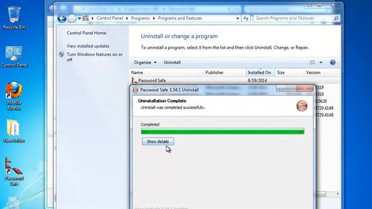The height and width of the screenshot is (209, 372).
Task: Open the Recycle Bin desktop icon
Action: click(x=14, y=18)
